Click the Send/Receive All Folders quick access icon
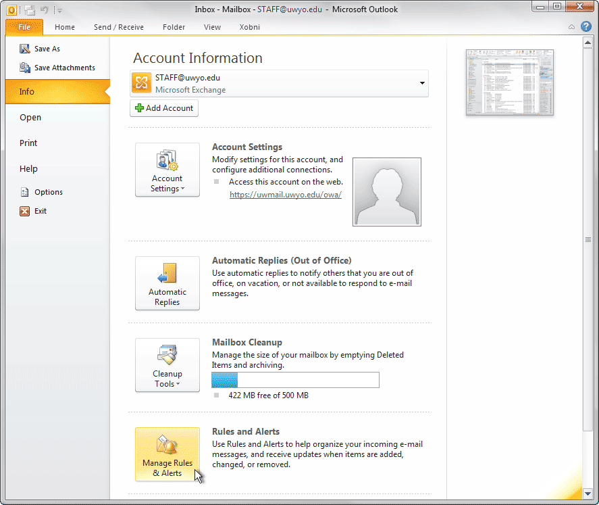 pos(30,10)
